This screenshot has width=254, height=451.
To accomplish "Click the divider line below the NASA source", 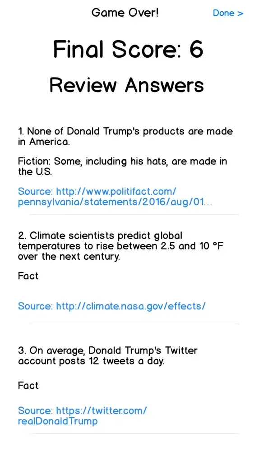I will [x=134, y=324].
